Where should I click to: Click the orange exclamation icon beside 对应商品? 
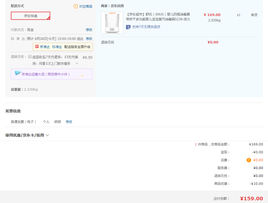75,6
